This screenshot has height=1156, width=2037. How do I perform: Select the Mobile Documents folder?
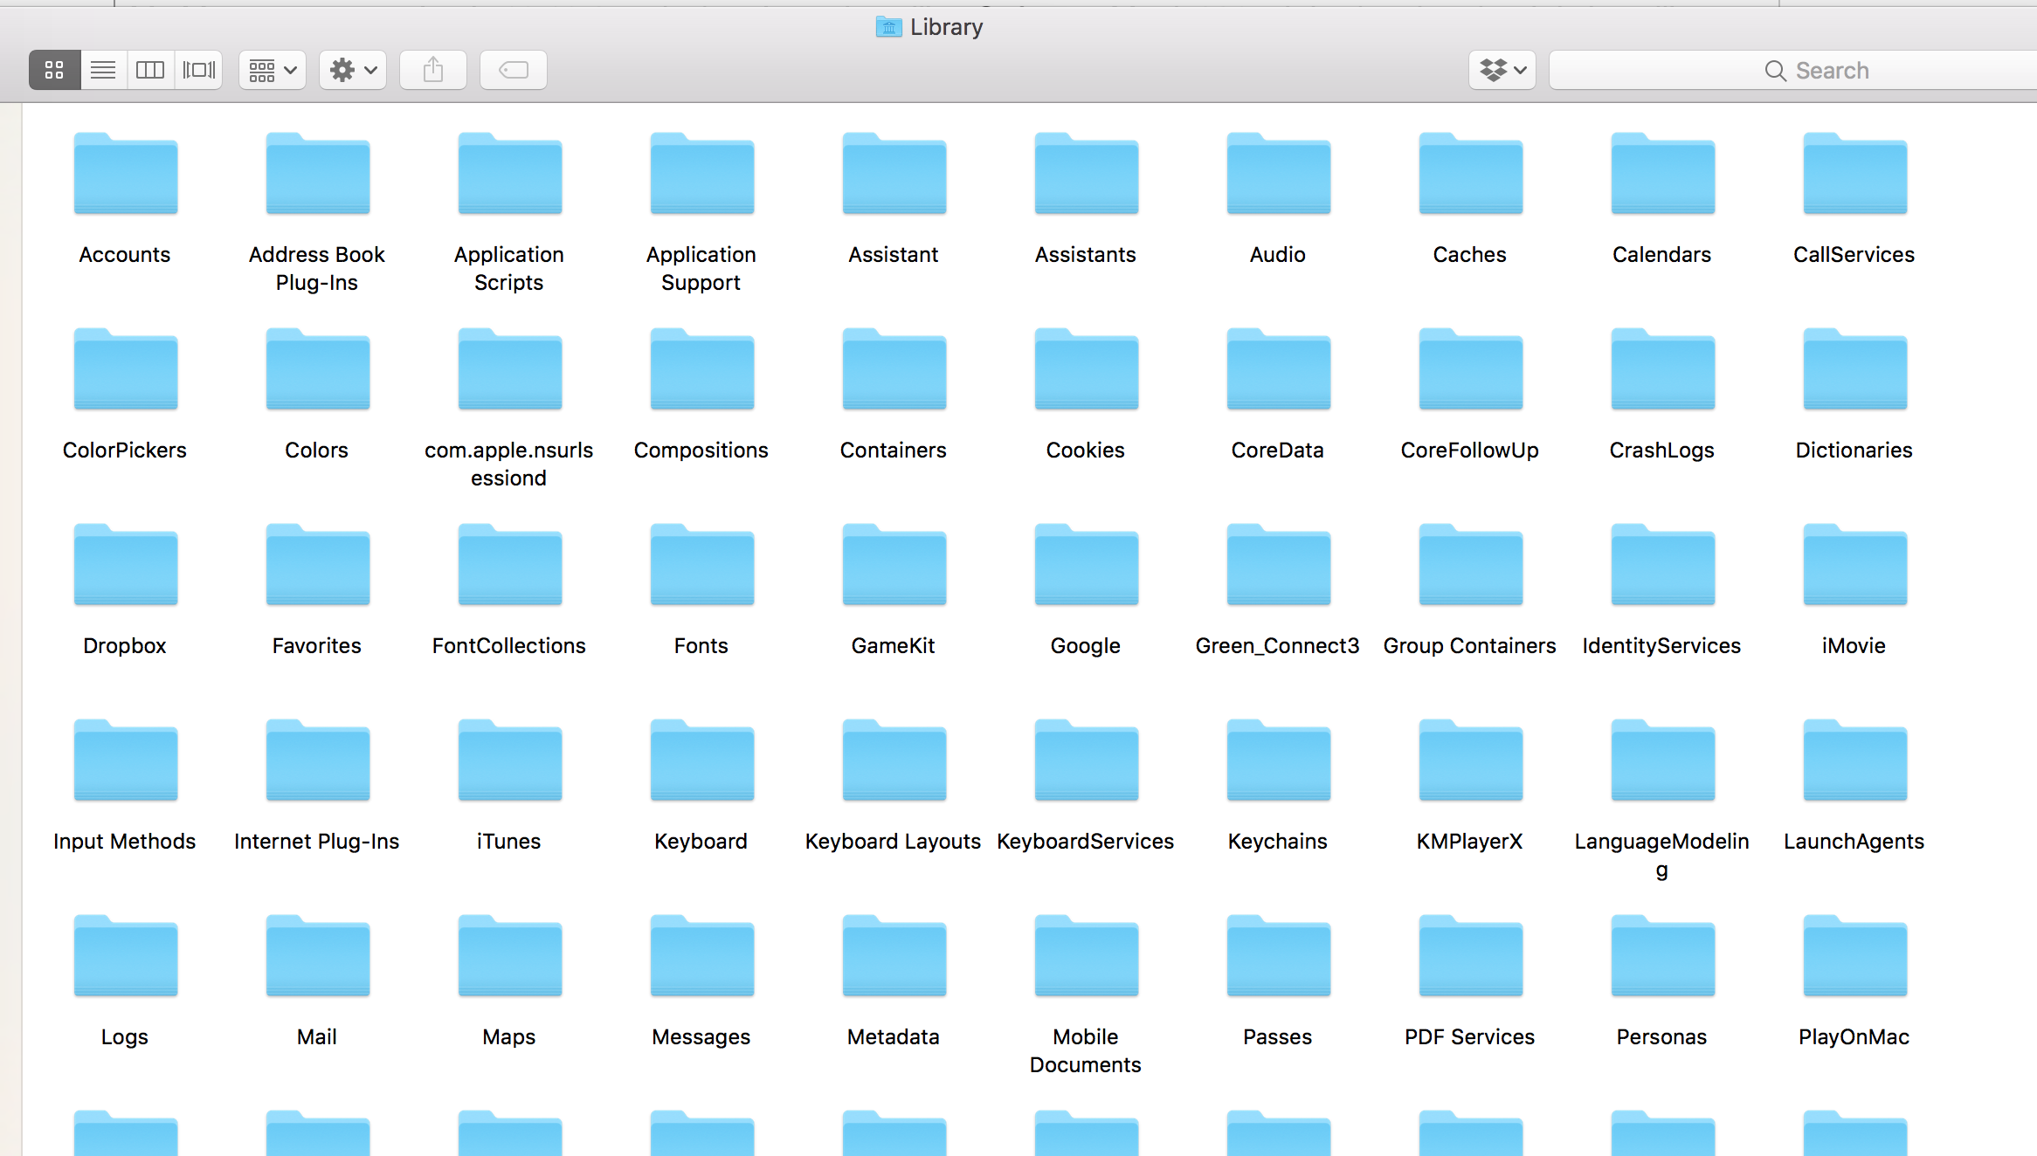point(1086,957)
